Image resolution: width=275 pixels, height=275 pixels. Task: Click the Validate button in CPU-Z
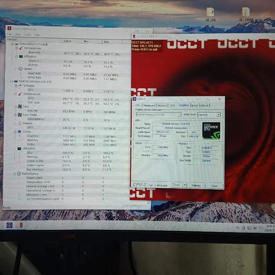click(196, 185)
